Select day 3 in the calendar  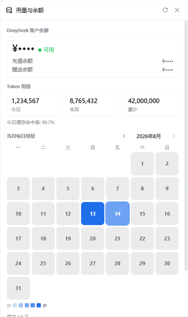click(18, 189)
